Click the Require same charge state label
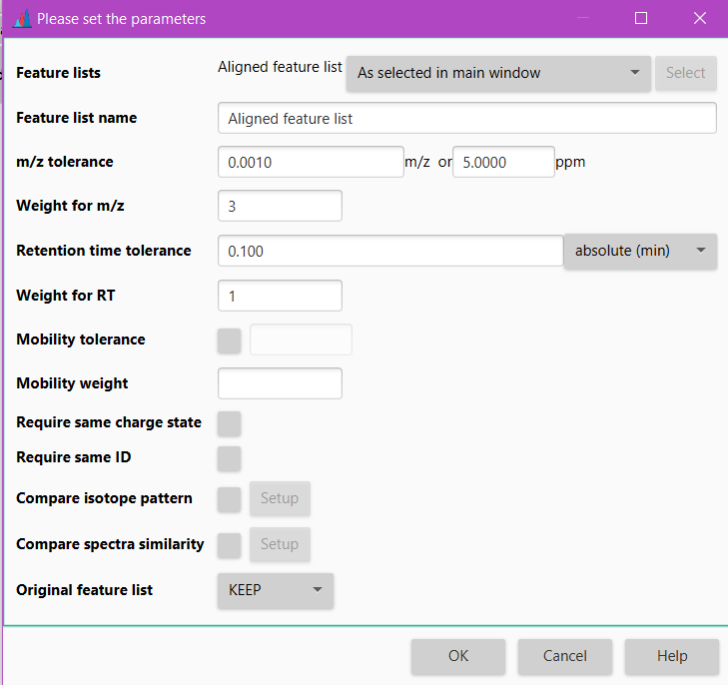This screenshot has width=728, height=685. (x=109, y=422)
